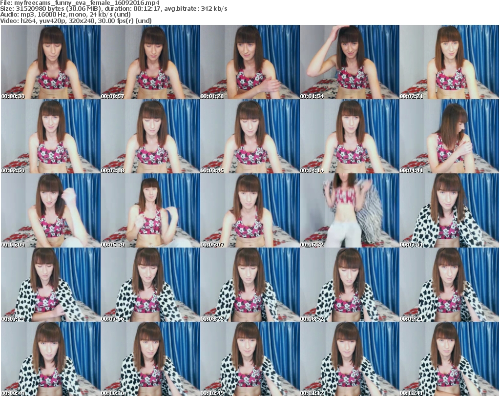Open the frame at 00:03:45
500x396 pixels.
pyautogui.click(x=250, y=136)
